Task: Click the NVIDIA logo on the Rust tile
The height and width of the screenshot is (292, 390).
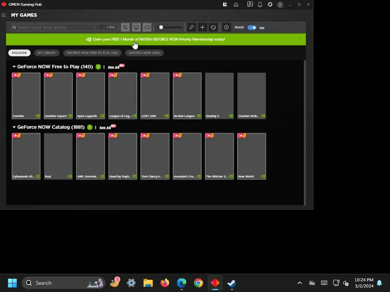Action: [x=69, y=176]
